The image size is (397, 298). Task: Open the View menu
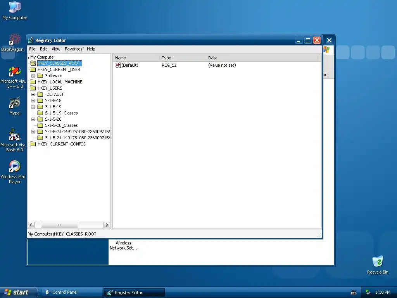pyautogui.click(x=56, y=49)
